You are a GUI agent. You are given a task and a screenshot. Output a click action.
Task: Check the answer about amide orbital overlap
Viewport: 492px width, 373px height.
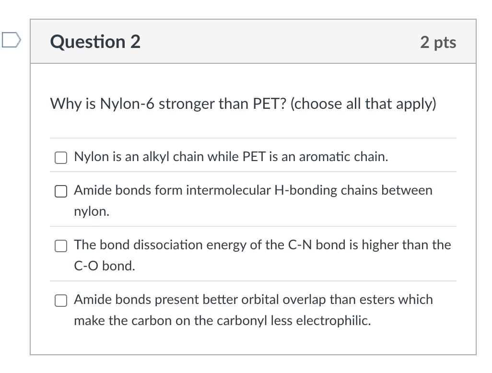click(60, 301)
